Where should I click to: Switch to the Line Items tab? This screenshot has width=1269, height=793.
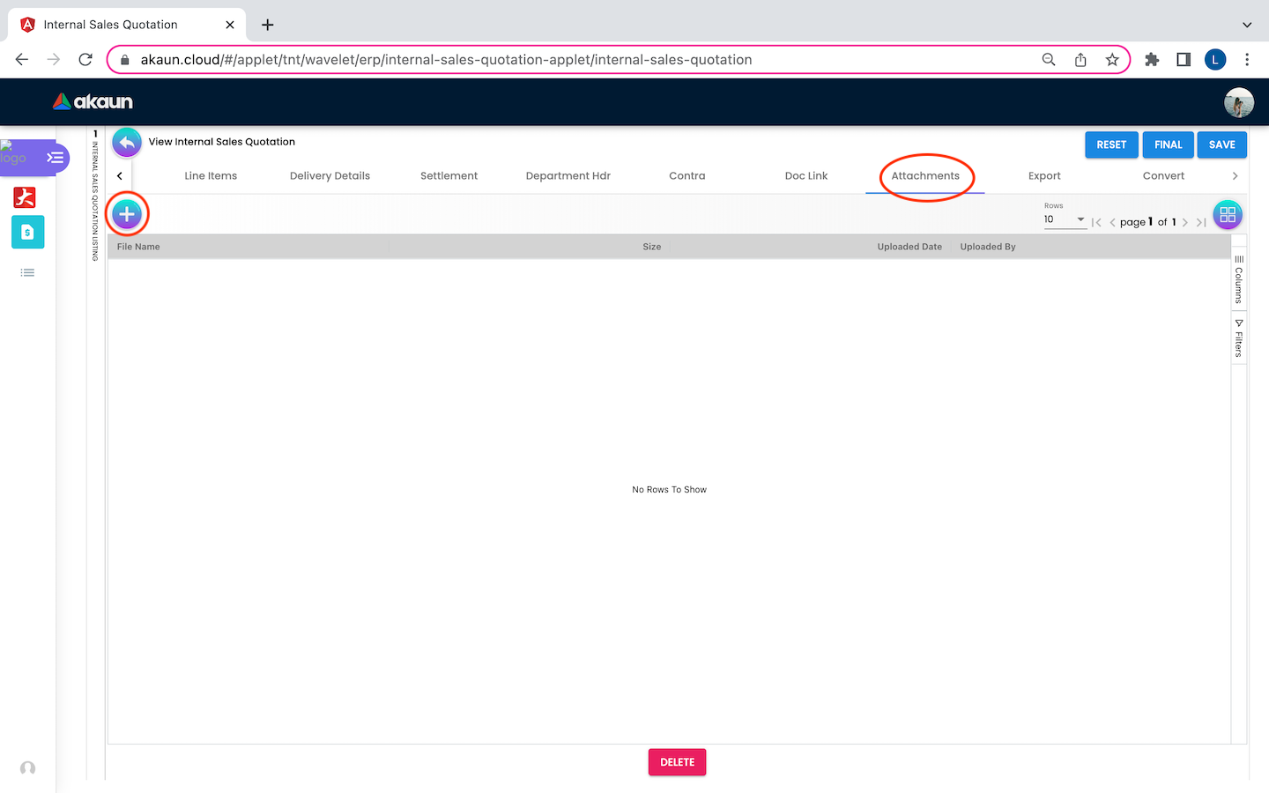tap(211, 176)
